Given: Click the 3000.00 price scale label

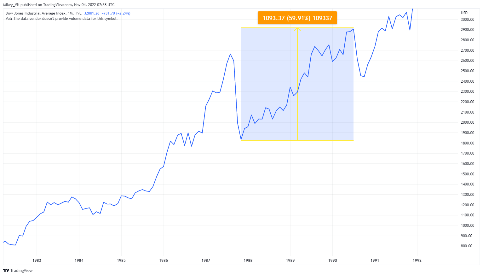Looking at the screenshot, I should coord(467,20).
